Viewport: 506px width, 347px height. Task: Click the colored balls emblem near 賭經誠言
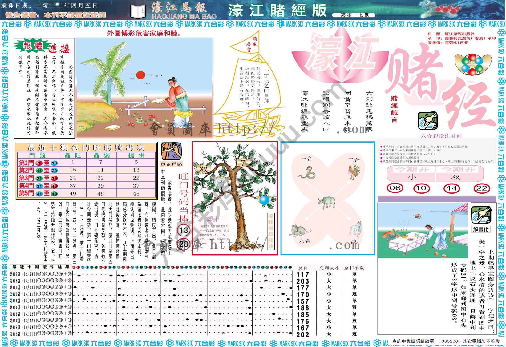coord(472,64)
